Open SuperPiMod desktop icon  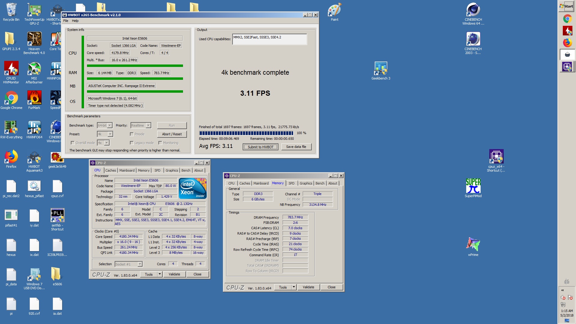coord(473,188)
